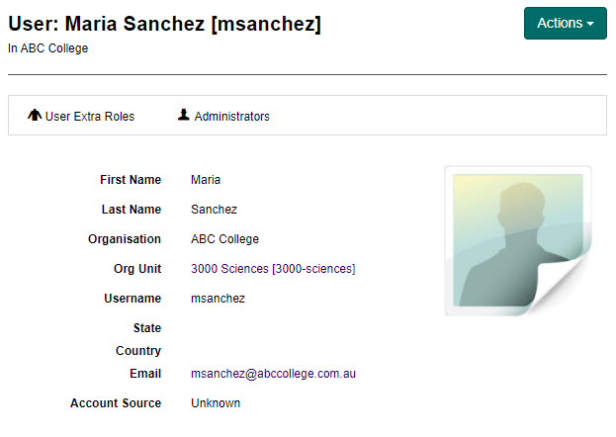Open the User Extra Roles text link
The height and width of the screenshot is (437, 616).
tap(90, 117)
